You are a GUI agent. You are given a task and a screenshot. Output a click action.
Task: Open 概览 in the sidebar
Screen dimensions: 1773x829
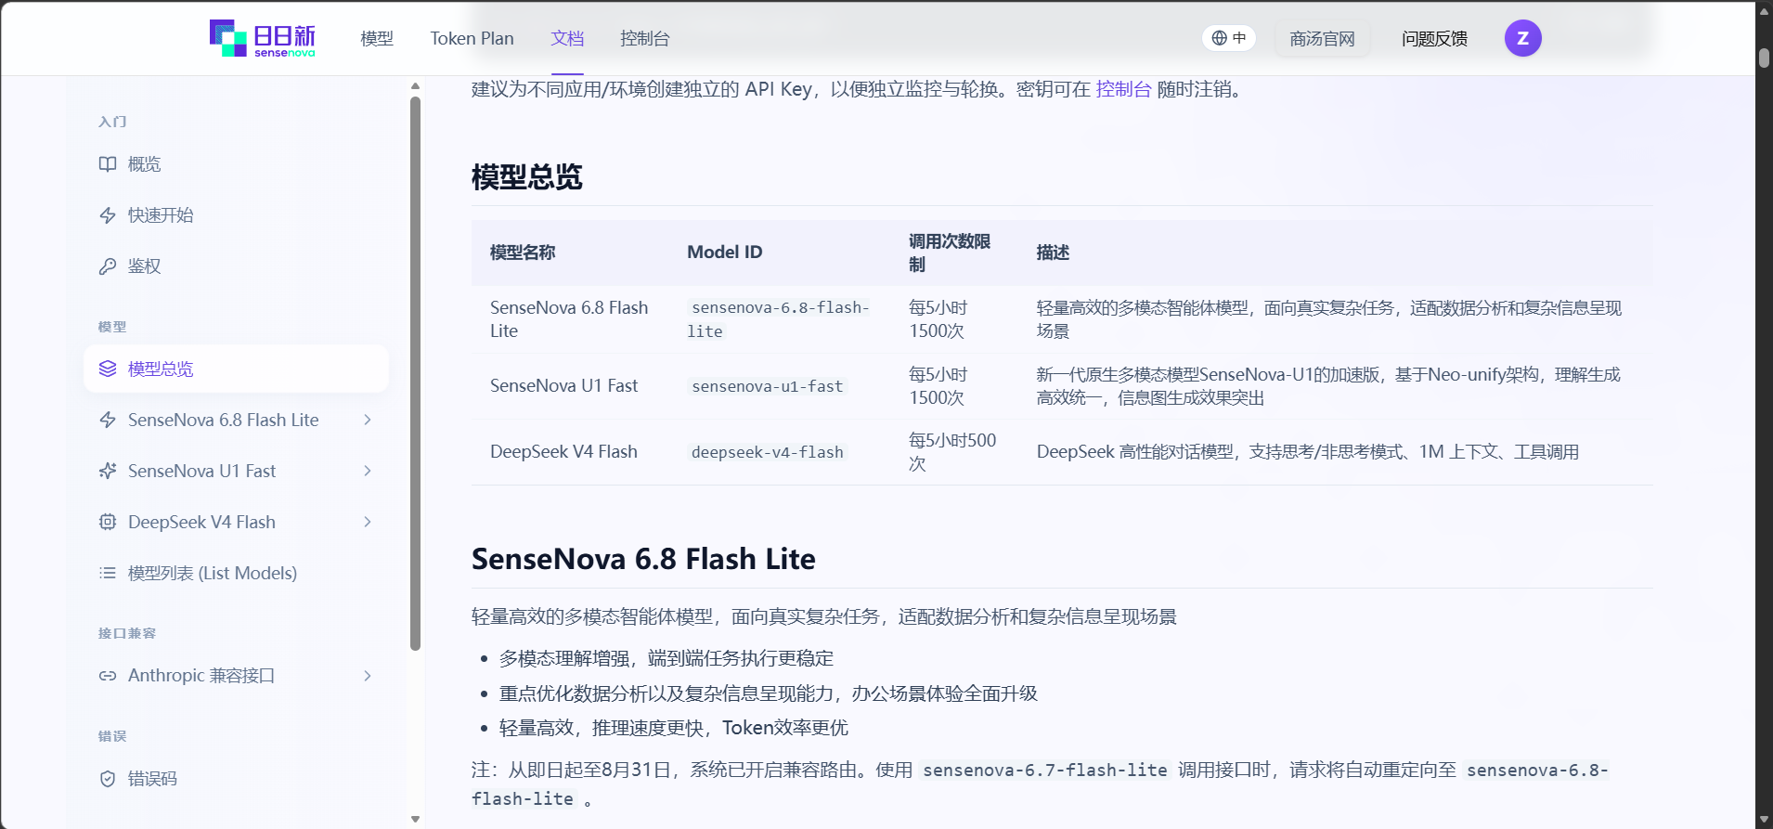236,164
